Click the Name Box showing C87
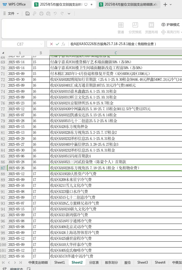 tap(20, 44)
